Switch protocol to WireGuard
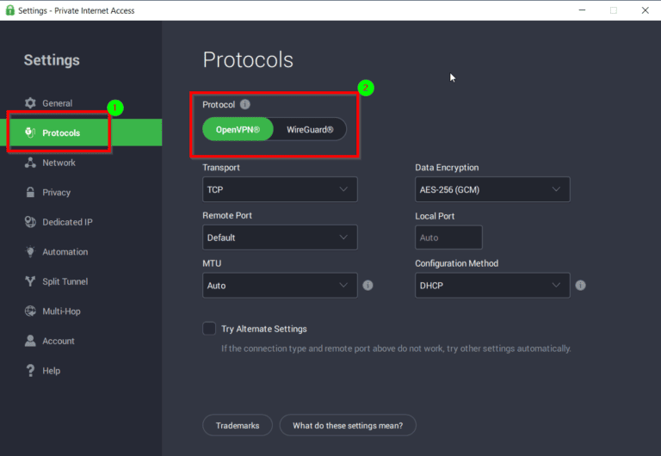661x456 pixels. pyautogui.click(x=310, y=130)
